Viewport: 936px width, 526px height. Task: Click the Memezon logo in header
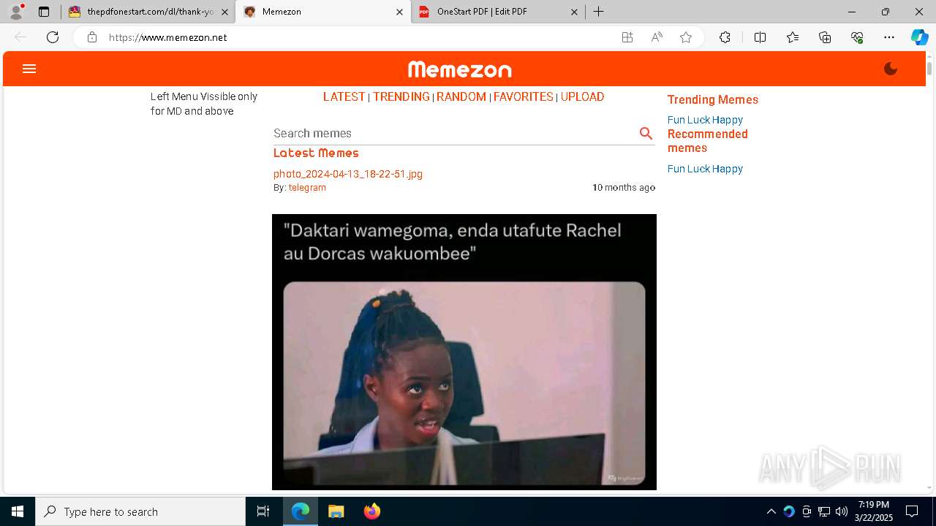pyautogui.click(x=460, y=69)
